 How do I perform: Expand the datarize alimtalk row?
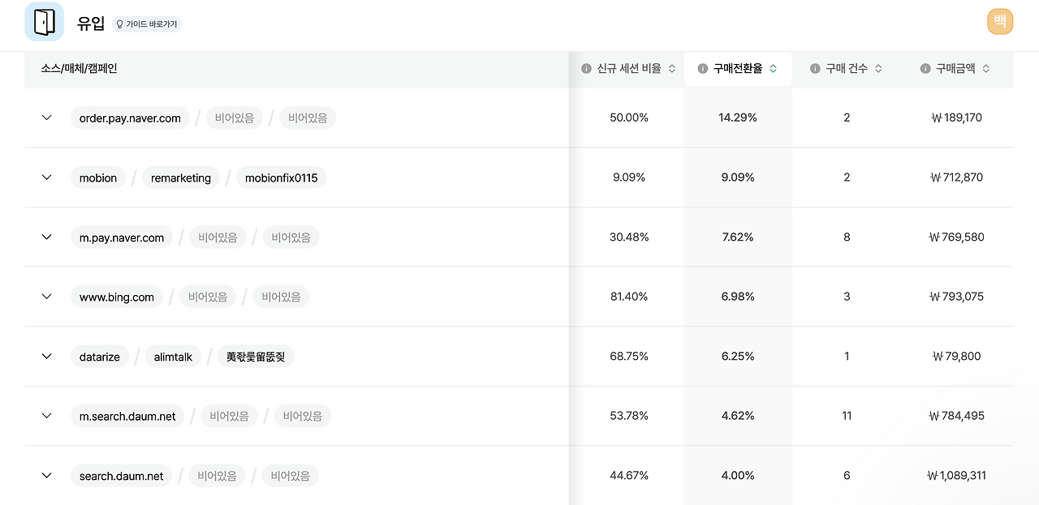[47, 356]
